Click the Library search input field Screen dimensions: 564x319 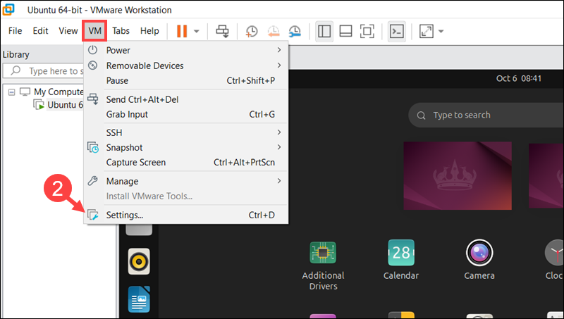[x=55, y=71]
